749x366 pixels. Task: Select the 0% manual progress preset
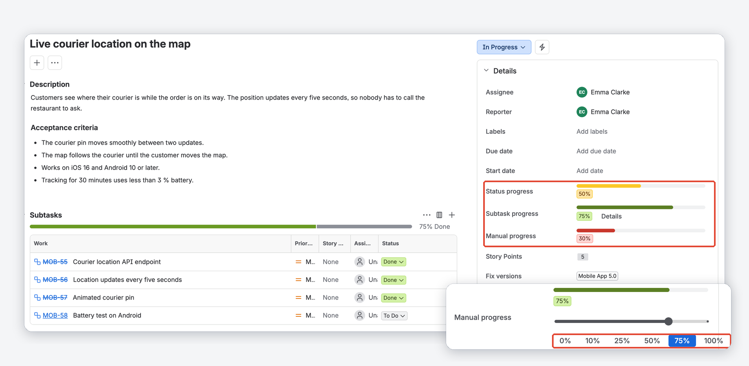tap(565, 341)
